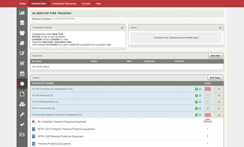Click the Users panel gear icon
244x147 pixels.
(x=220, y=28)
